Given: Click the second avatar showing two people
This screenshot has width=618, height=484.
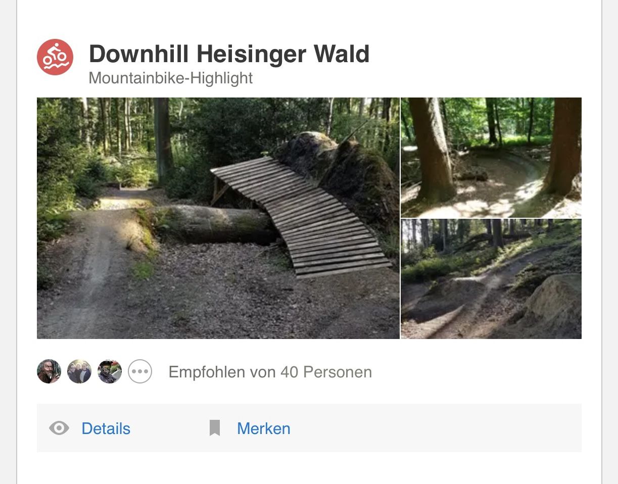Looking at the screenshot, I should pos(79,372).
